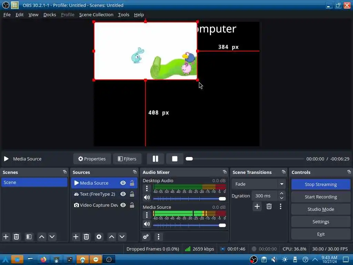Open volume control in system tray
The image size is (353, 265).
pos(274,259)
